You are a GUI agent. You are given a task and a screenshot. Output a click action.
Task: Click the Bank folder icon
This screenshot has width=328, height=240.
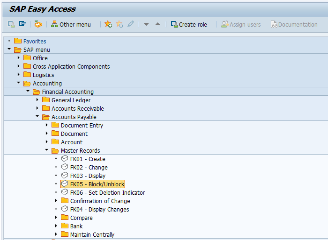pyautogui.click(x=65, y=226)
